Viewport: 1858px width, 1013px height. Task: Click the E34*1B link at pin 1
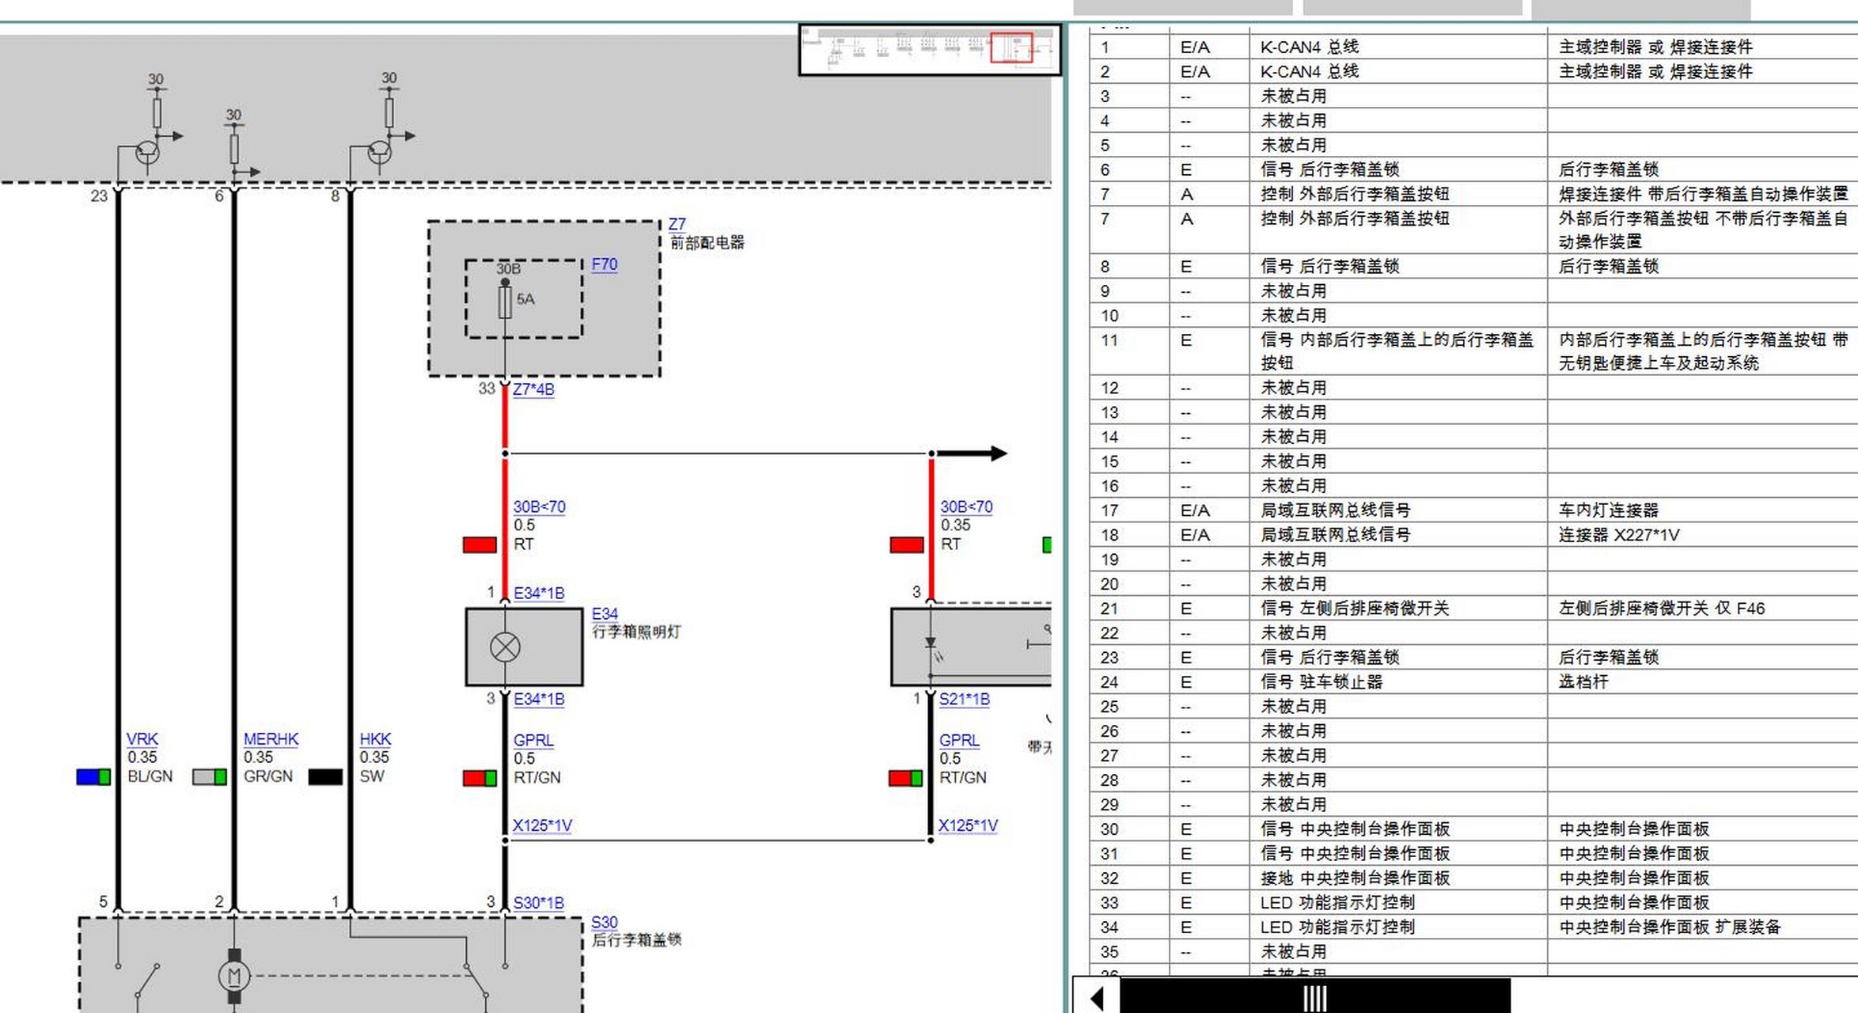[539, 593]
